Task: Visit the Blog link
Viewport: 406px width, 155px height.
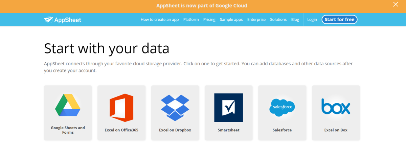Action: [295, 19]
